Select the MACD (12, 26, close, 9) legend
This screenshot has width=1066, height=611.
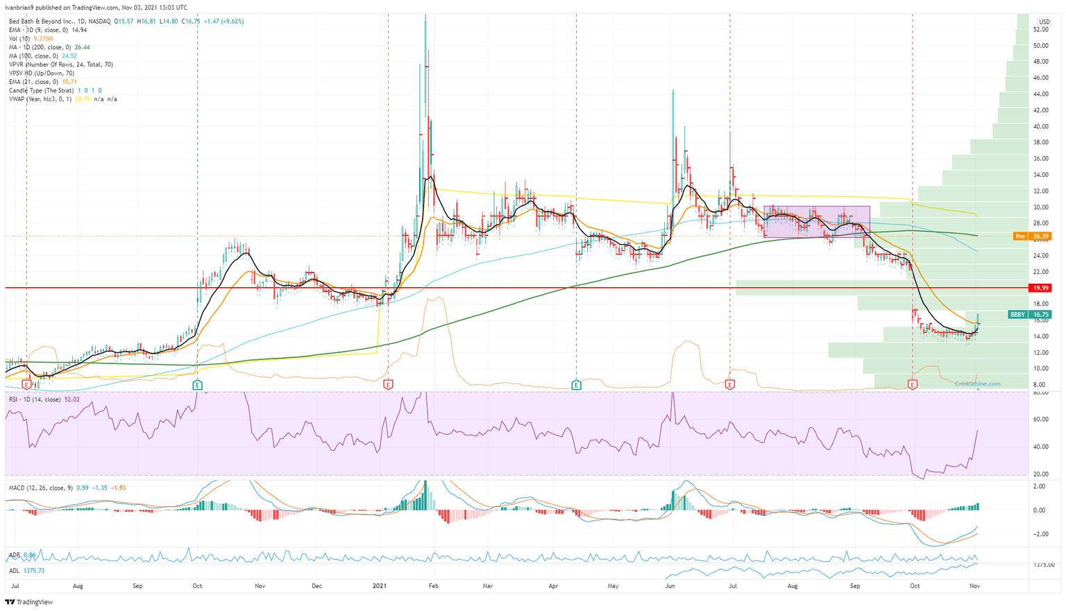pos(67,488)
